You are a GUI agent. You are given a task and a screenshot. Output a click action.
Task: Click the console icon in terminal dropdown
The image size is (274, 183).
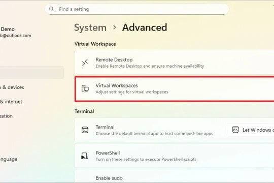tap(235, 130)
